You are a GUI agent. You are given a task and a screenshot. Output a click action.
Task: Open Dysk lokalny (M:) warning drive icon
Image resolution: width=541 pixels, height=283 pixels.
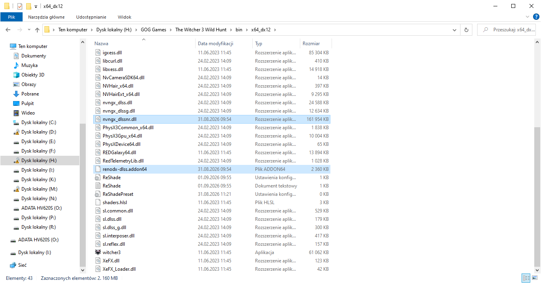16,189
